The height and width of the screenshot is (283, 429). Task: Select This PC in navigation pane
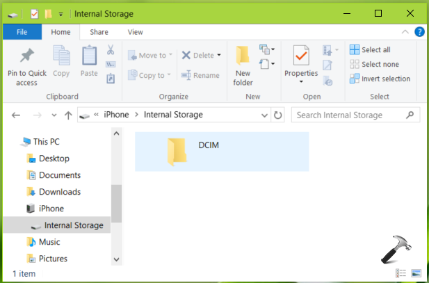point(40,142)
